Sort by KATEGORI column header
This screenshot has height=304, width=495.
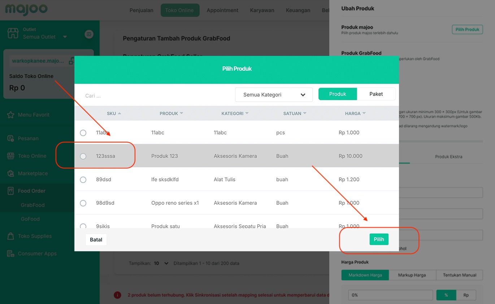[x=235, y=113]
